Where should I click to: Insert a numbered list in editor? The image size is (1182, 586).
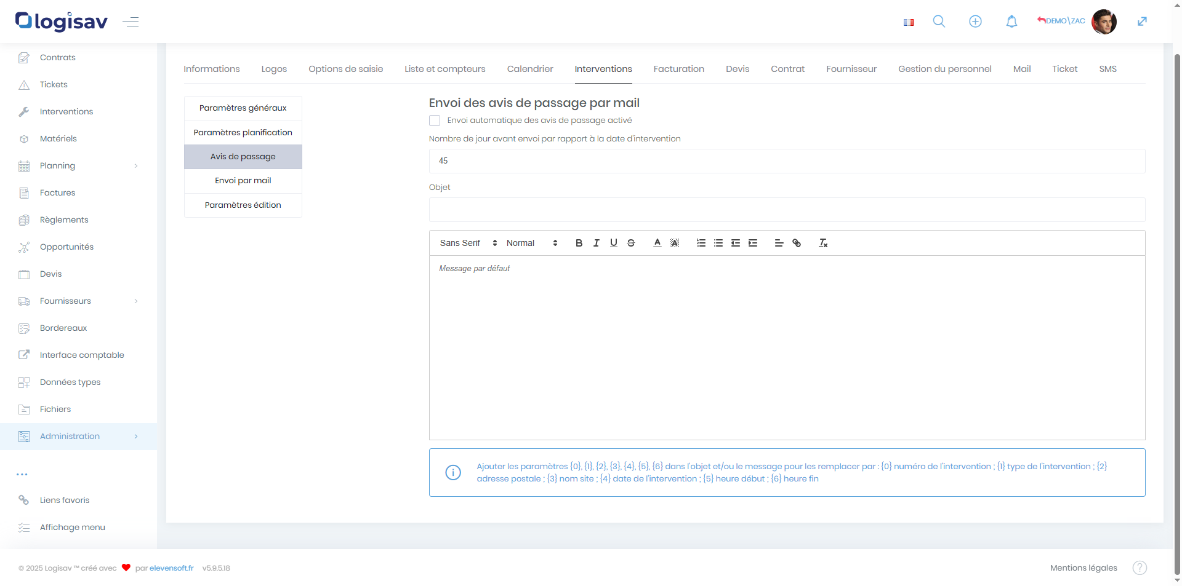(701, 243)
